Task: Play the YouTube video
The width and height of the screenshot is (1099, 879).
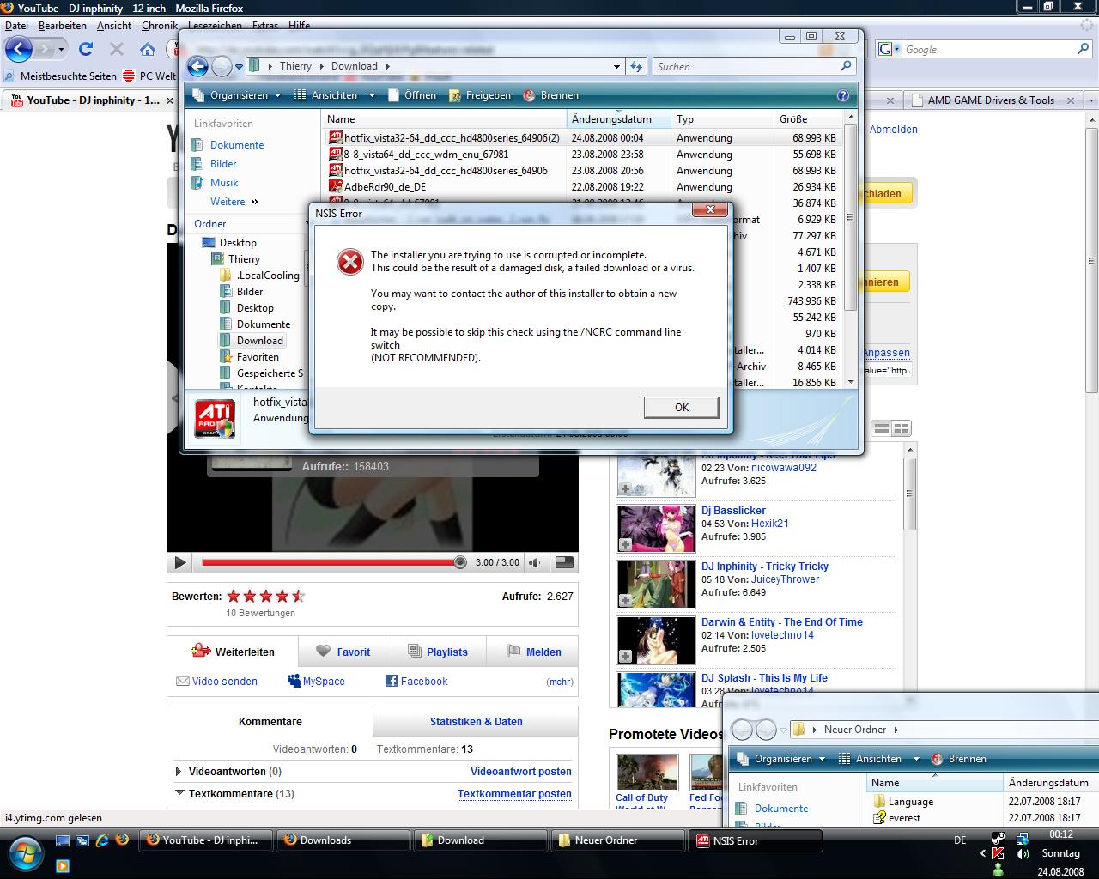Action: (179, 563)
